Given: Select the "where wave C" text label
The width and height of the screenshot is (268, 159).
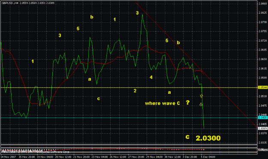Looking at the screenshot, I should pos(163,103).
